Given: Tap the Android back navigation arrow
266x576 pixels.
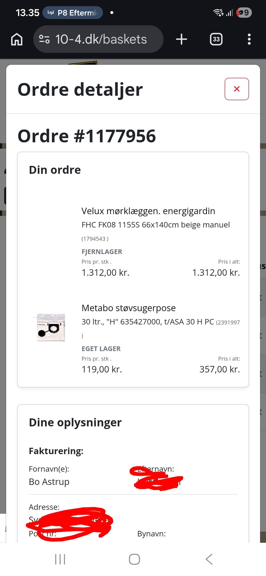Looking at the screenshot, I should coord(209,559).
